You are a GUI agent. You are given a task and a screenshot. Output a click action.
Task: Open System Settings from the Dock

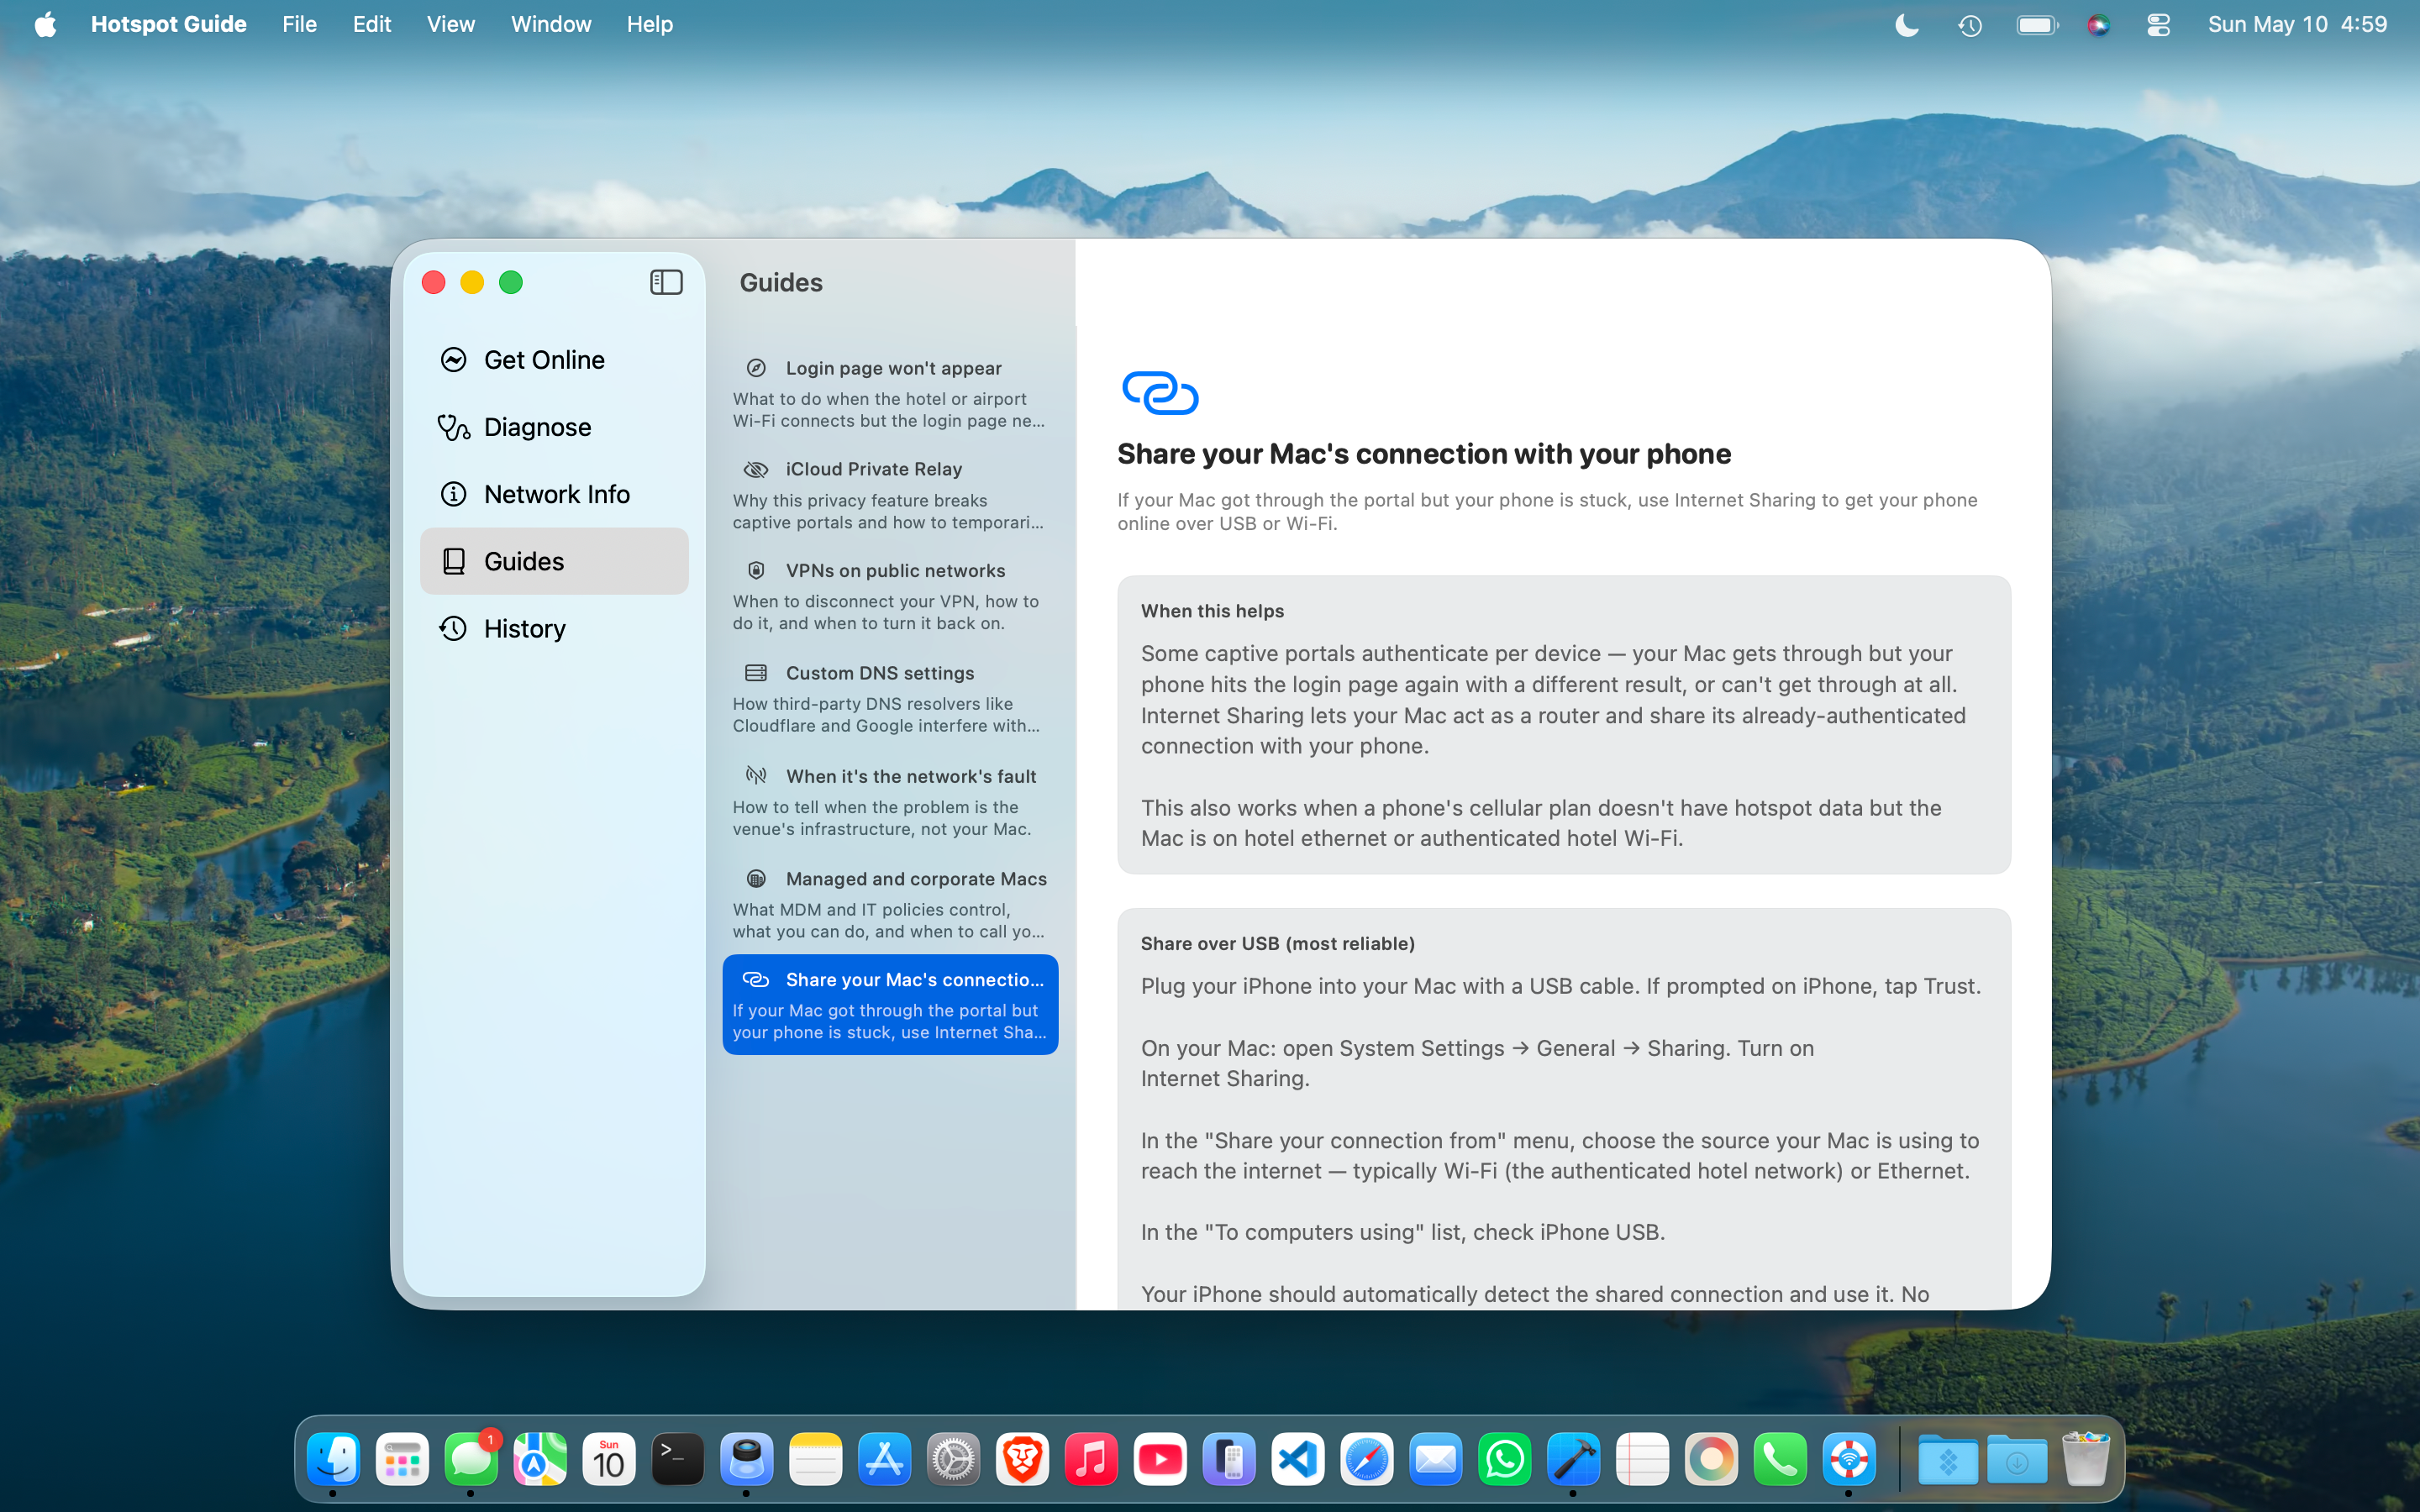(x=953, y=1459)
